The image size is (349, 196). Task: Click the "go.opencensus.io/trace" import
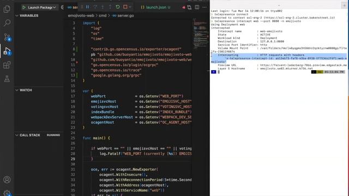coord(116,70)
